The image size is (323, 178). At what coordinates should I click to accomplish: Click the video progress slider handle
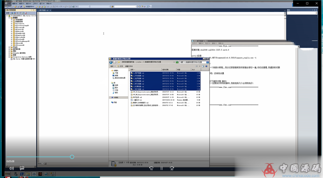[x=72, y=157]
